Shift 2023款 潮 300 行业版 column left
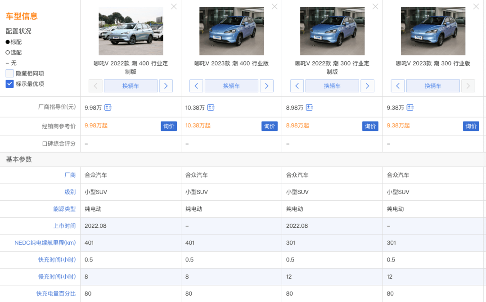Viewport: 486px width, 302px height. click(398, 86)
